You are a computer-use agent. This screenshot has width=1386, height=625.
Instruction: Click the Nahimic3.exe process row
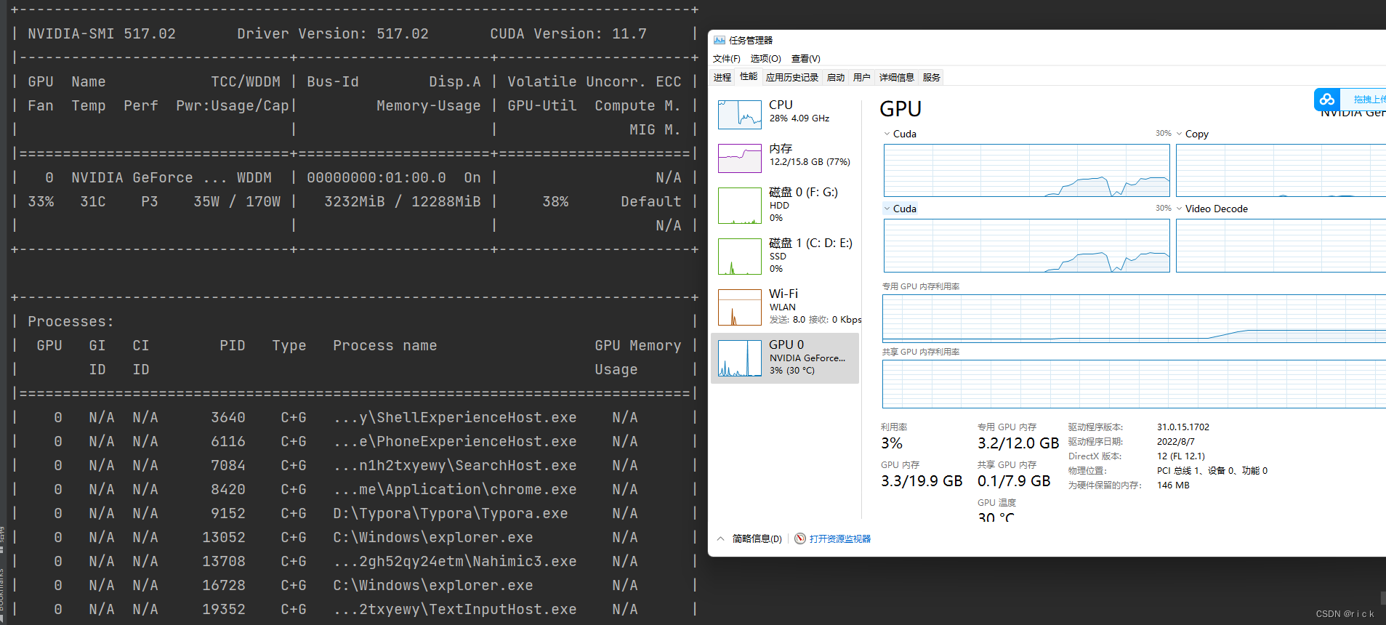[x=355, y=561]
